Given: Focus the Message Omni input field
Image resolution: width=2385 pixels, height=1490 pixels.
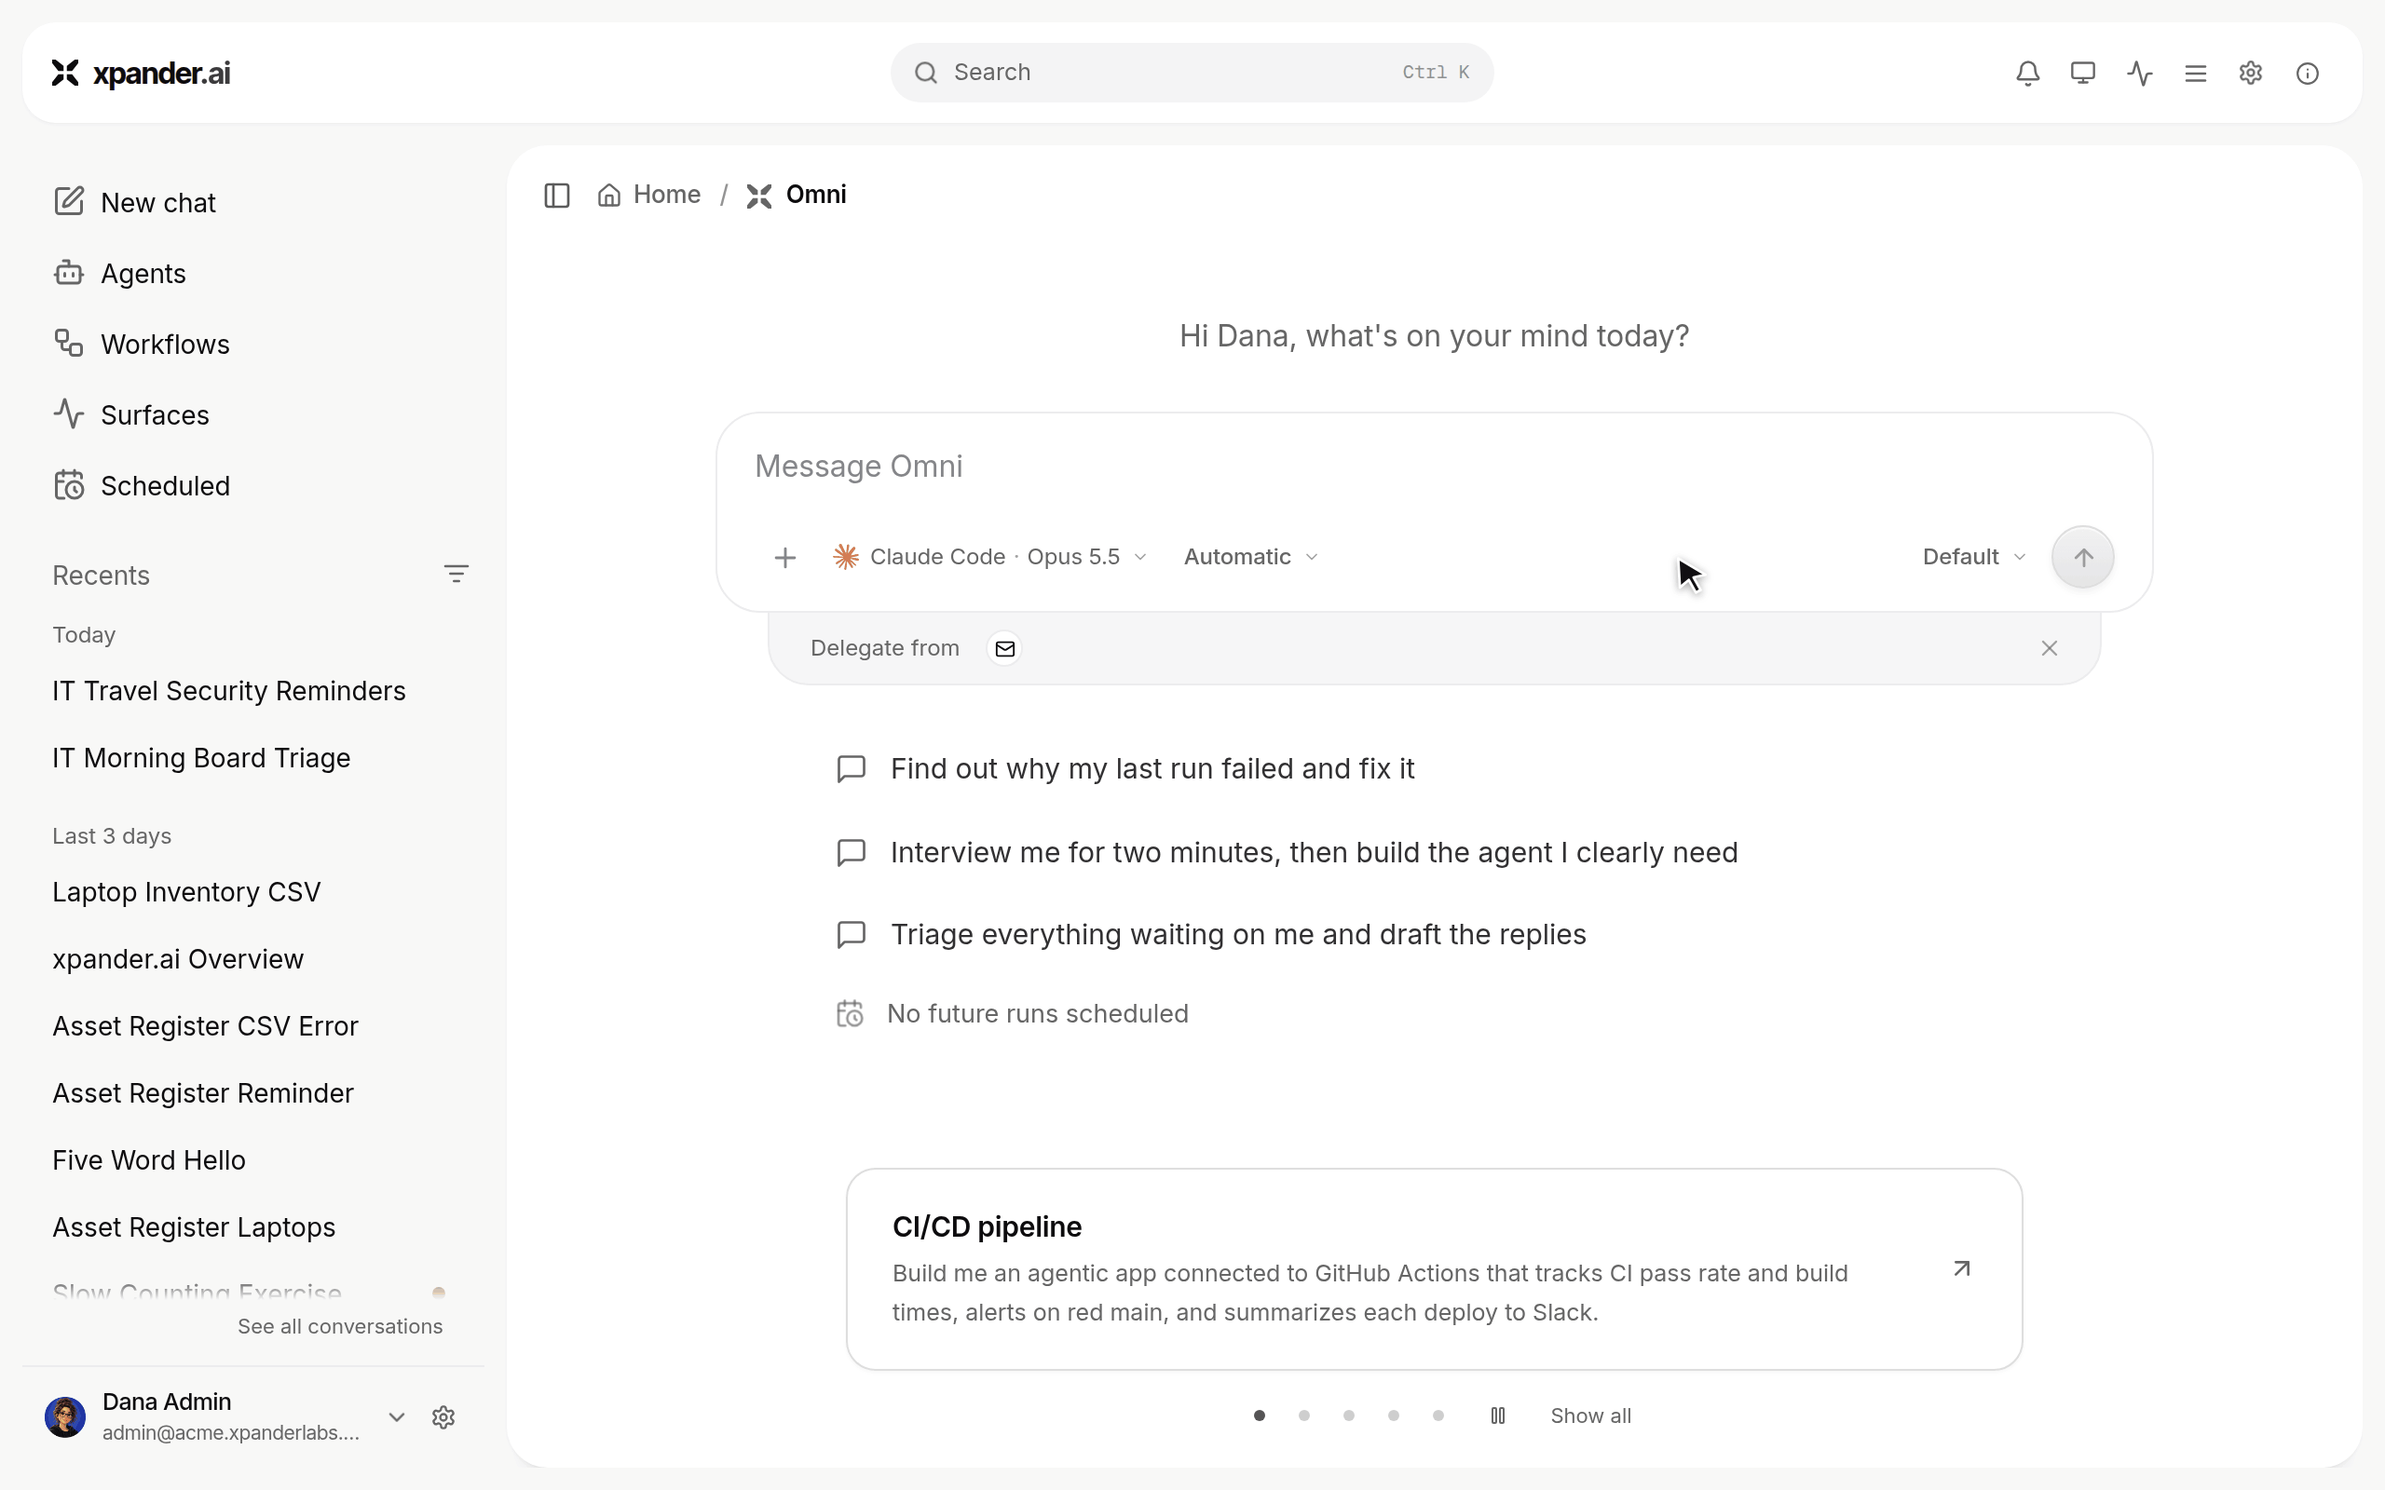Looking at the screenshot, I should (1434, 467).
